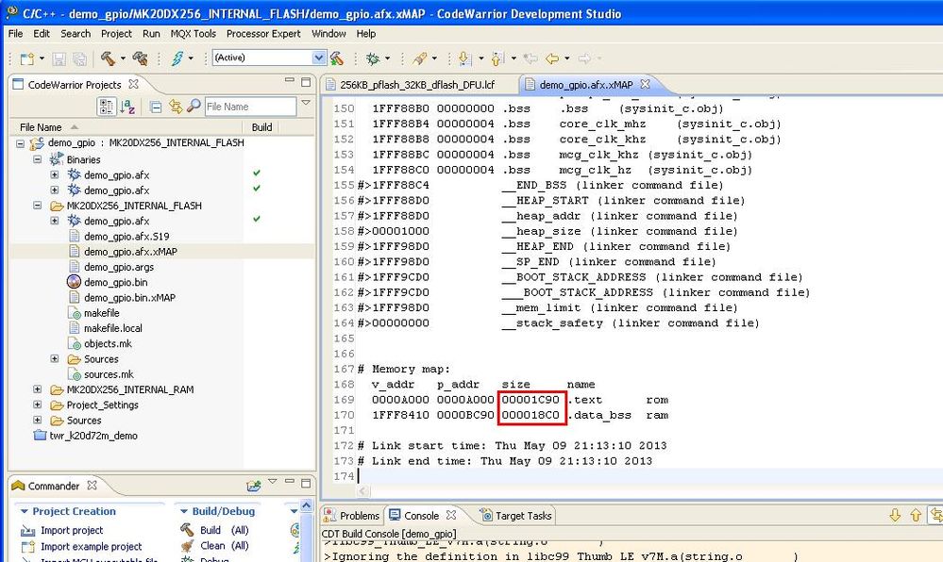Click the Save toolbar icon
This screenshot has height=562, width=943.
59,58
